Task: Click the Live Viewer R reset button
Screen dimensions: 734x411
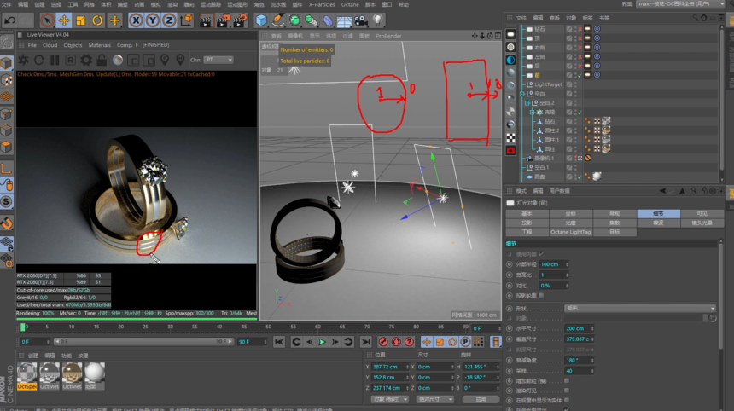Action: (70, 60)
